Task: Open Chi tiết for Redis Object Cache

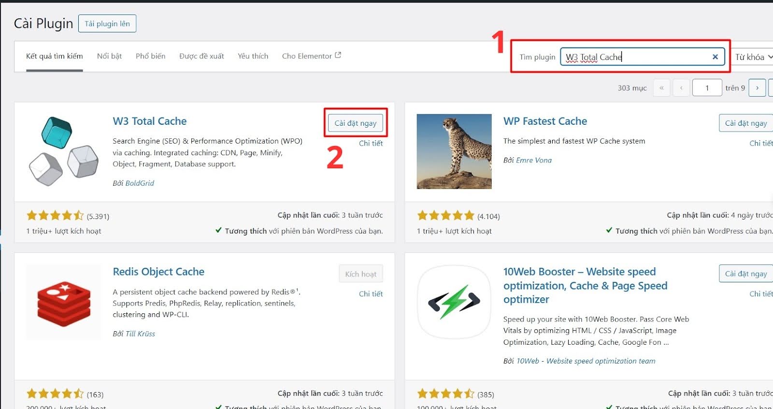Action: pyautogui.click(x=371, y=293)
